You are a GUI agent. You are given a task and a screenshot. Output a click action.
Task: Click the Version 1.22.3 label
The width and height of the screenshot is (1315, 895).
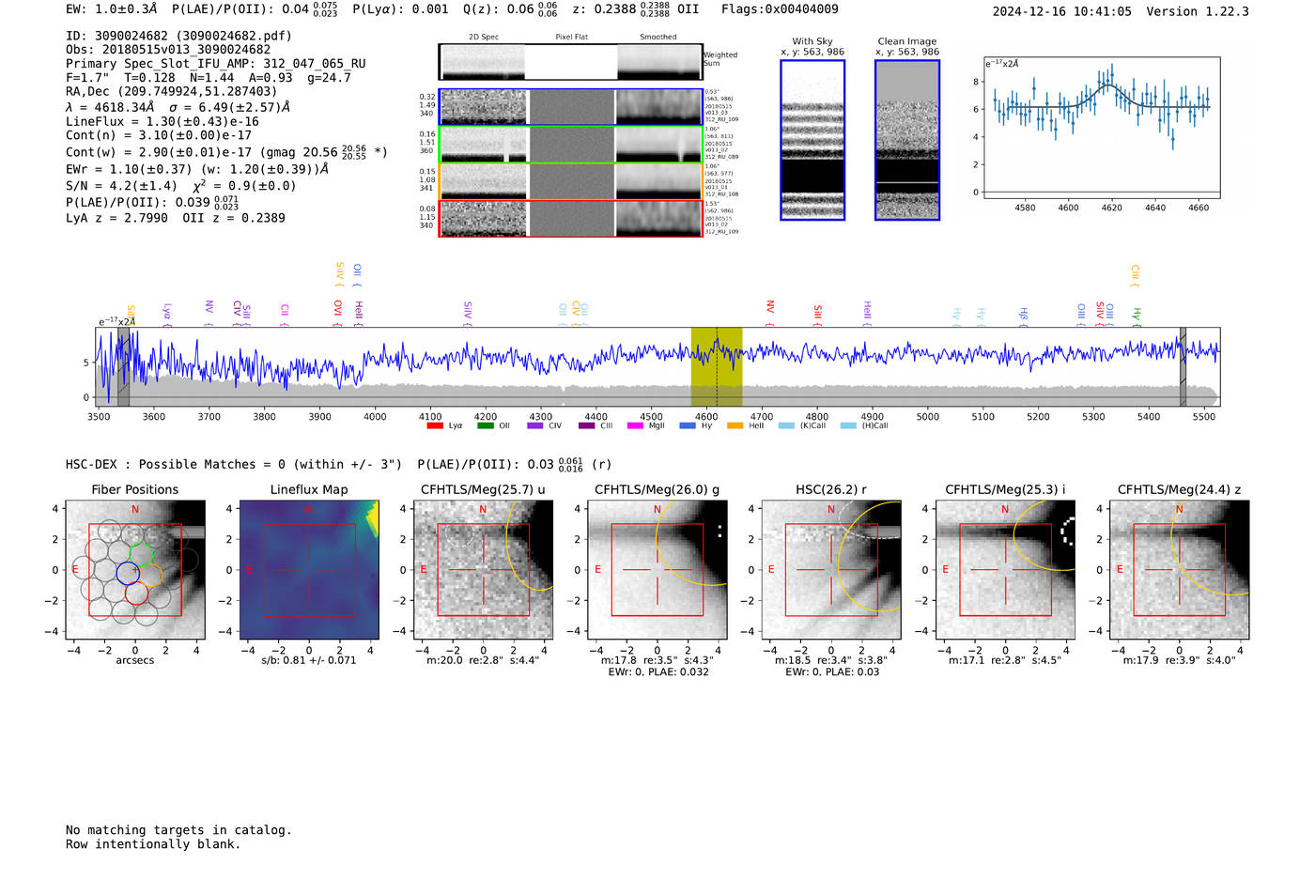(x=1198, y=11)
